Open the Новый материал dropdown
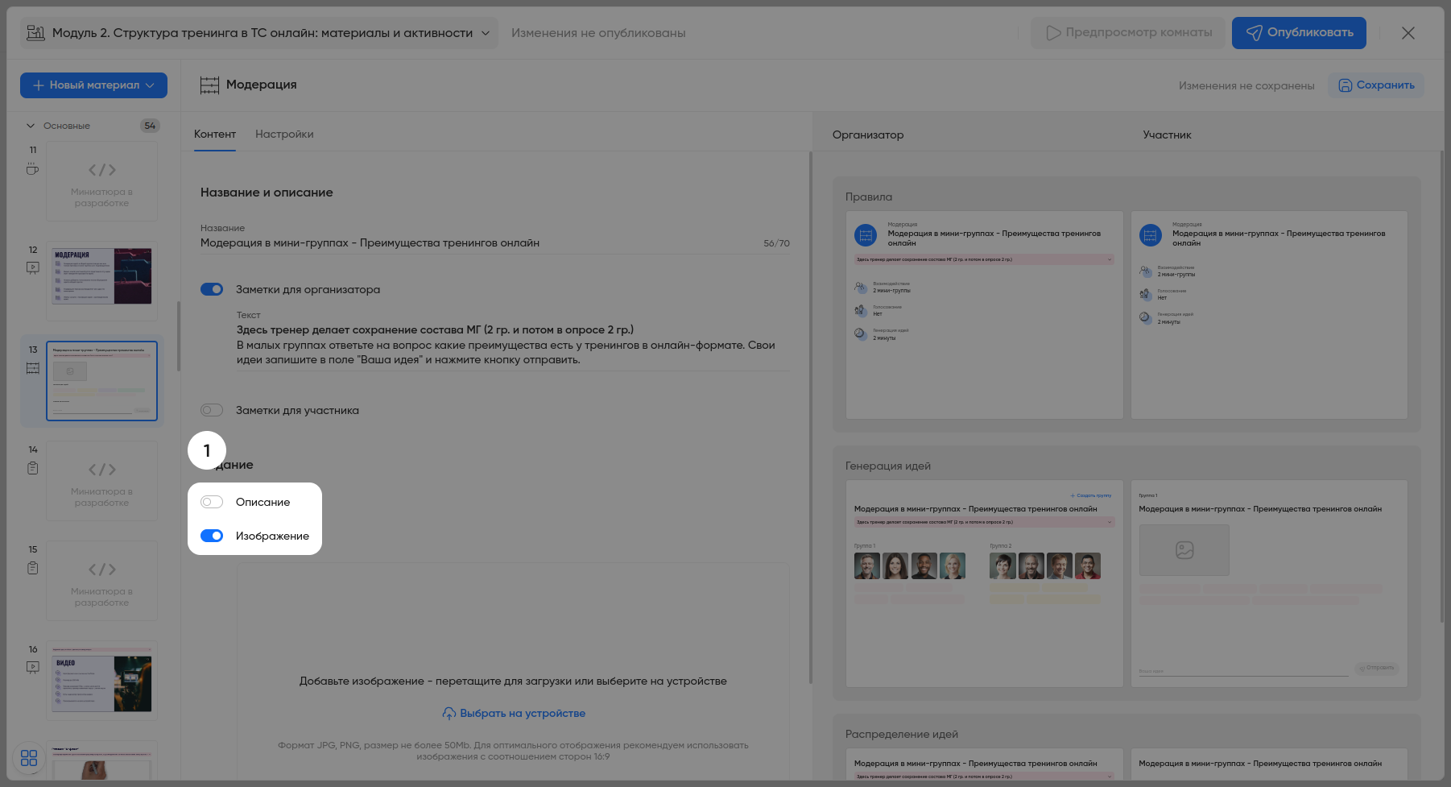Image resolution: width=1451 pixels, height=787 pixels. 93,85
